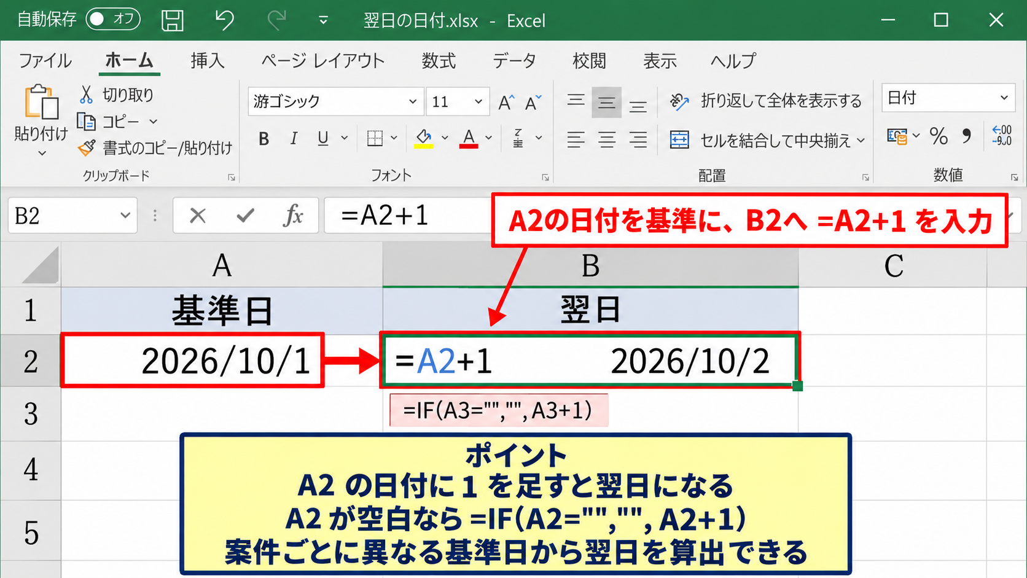Click the Cut scissors icon

pyautogui.click(x=86, y=95)
